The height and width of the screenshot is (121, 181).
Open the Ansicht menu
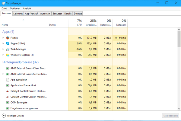pos(27,8)
